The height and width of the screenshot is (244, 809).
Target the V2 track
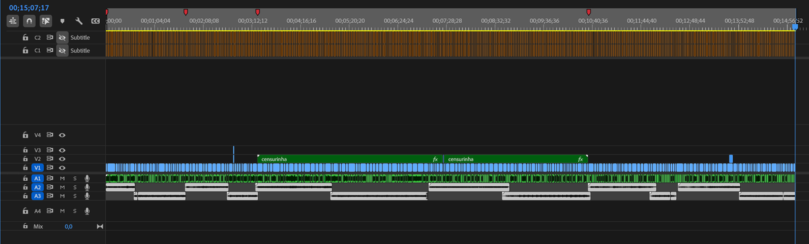click(38, 159)
